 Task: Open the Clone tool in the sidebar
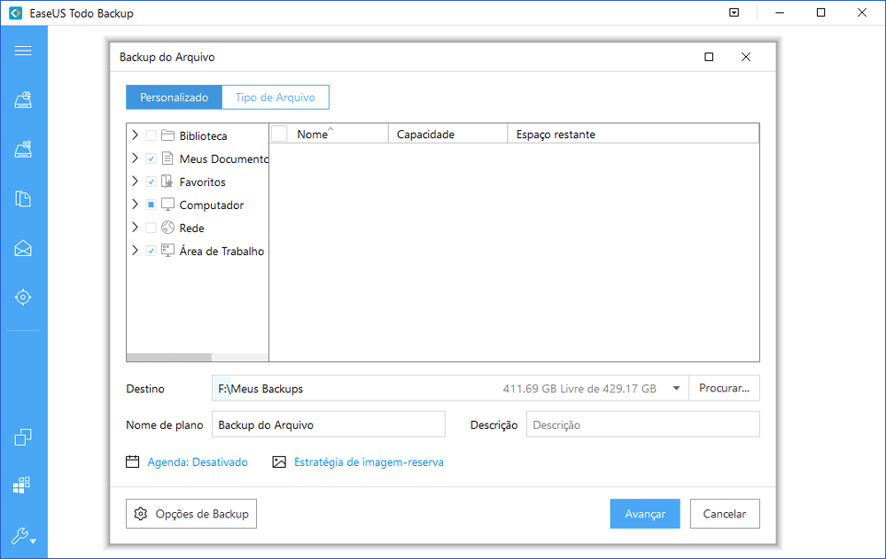(x=24, y=437)
